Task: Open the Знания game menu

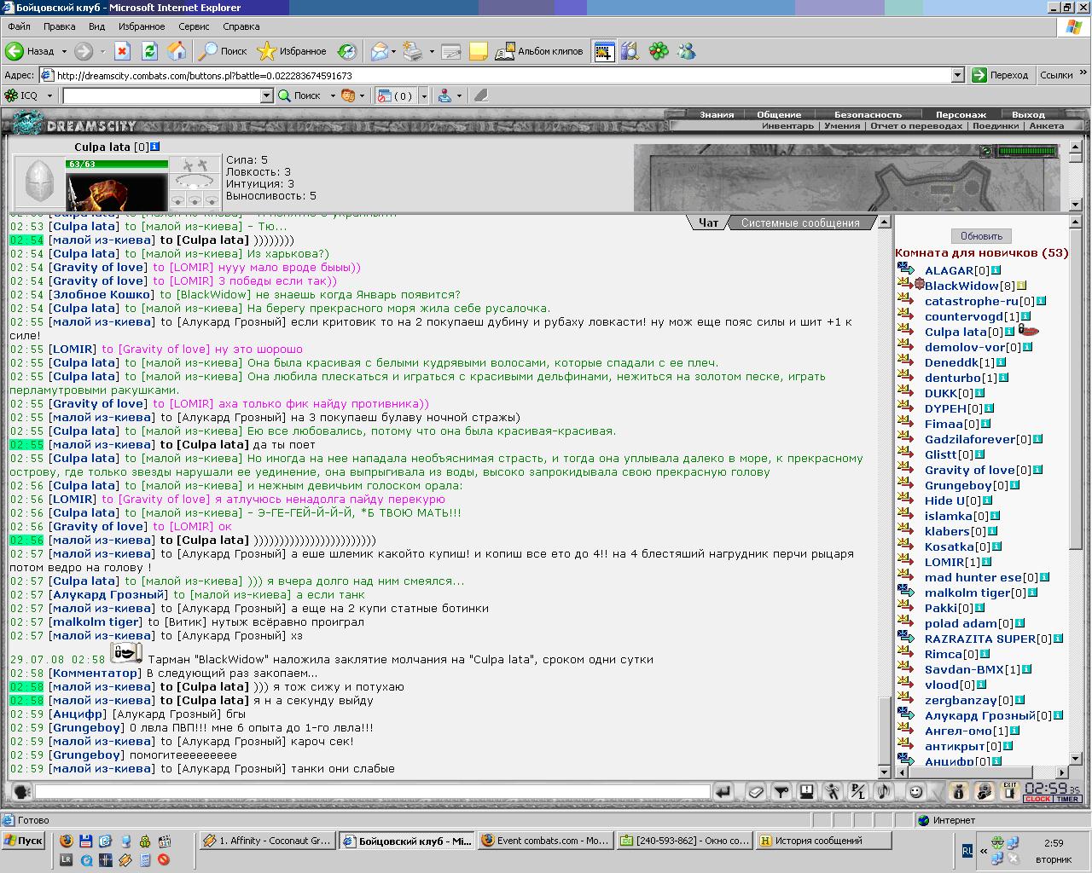Action: click(717, 114)
